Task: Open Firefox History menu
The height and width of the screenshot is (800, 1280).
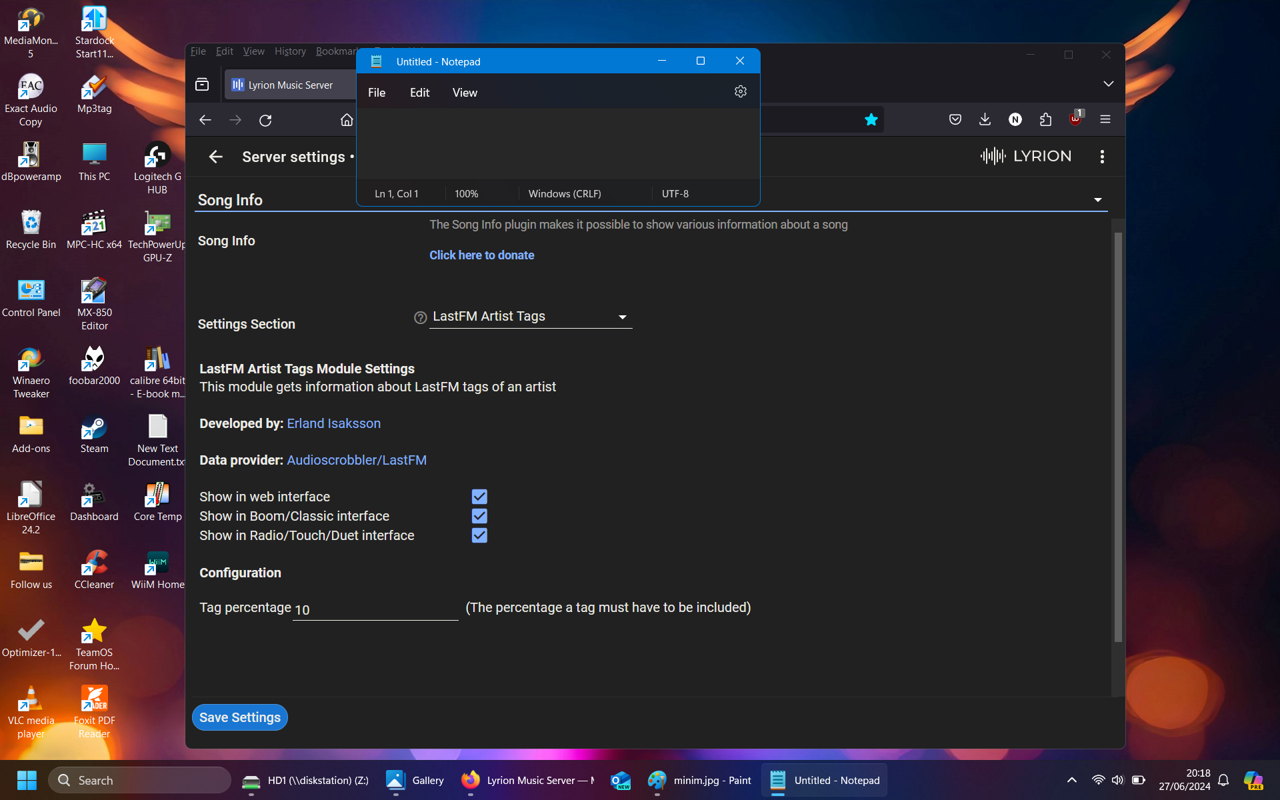Action: click(x=290, y=51)
